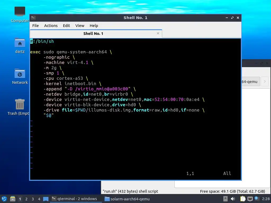Click the run.sh status bar text
The width and height of the screenshot is (271, 203).
click(x=130, y=191)
